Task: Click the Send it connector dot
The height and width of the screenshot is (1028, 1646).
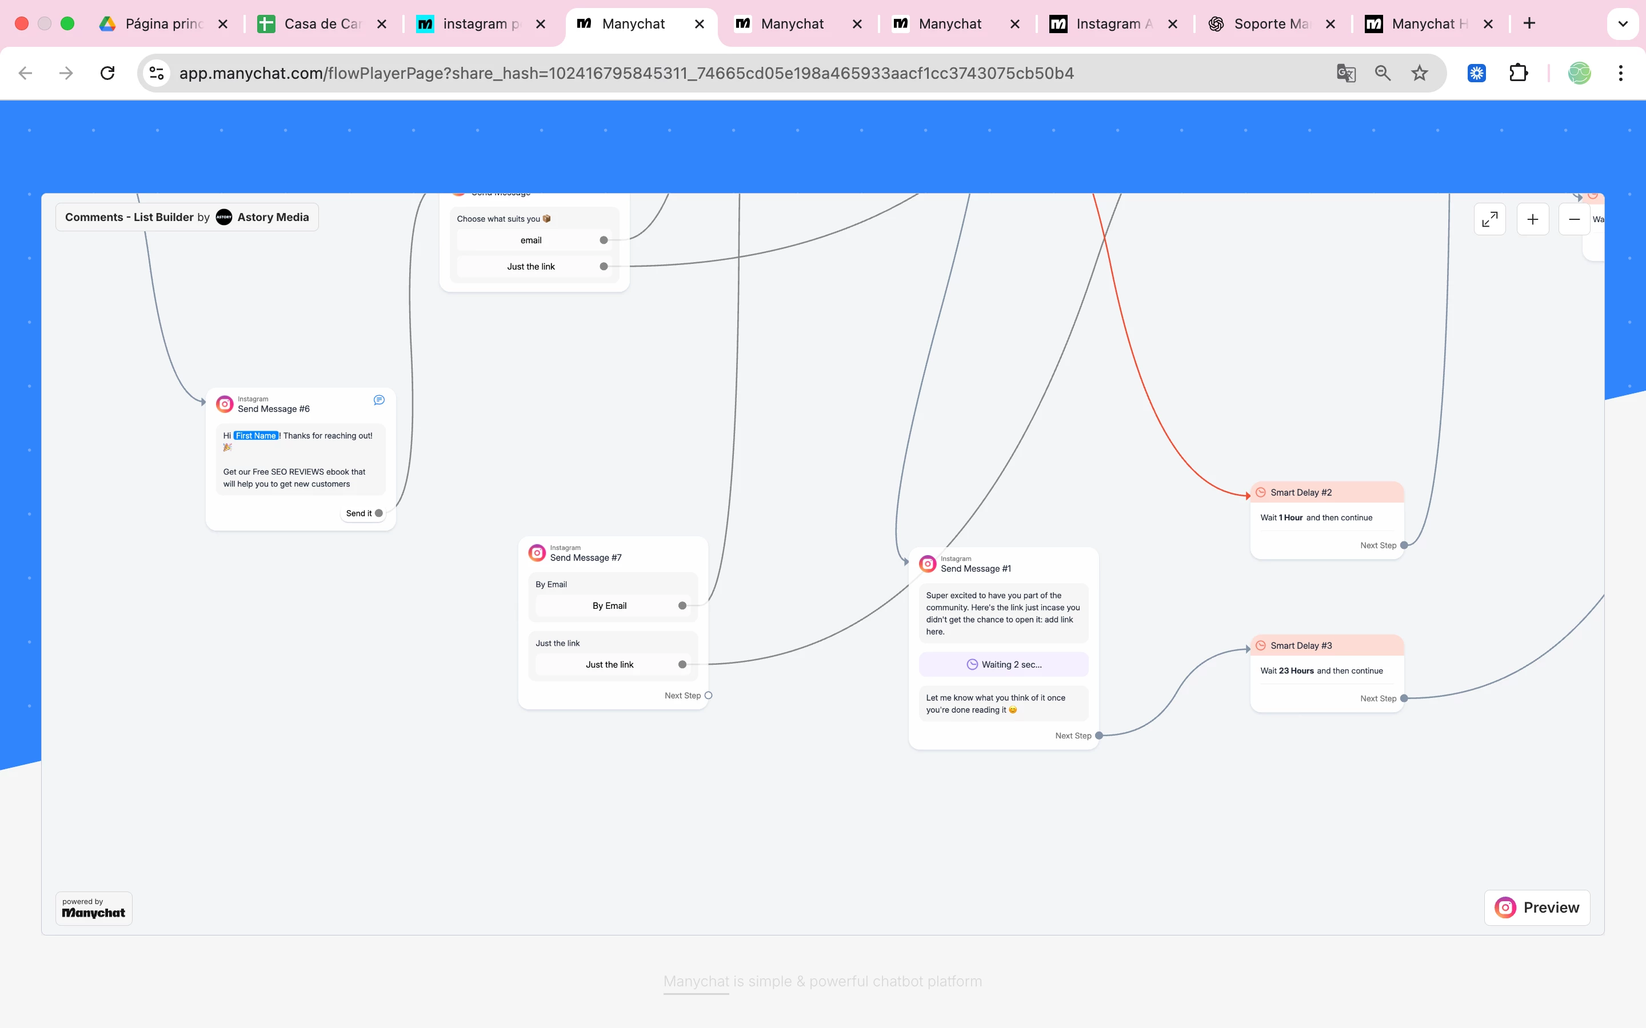Action: [x=379, y=513]
